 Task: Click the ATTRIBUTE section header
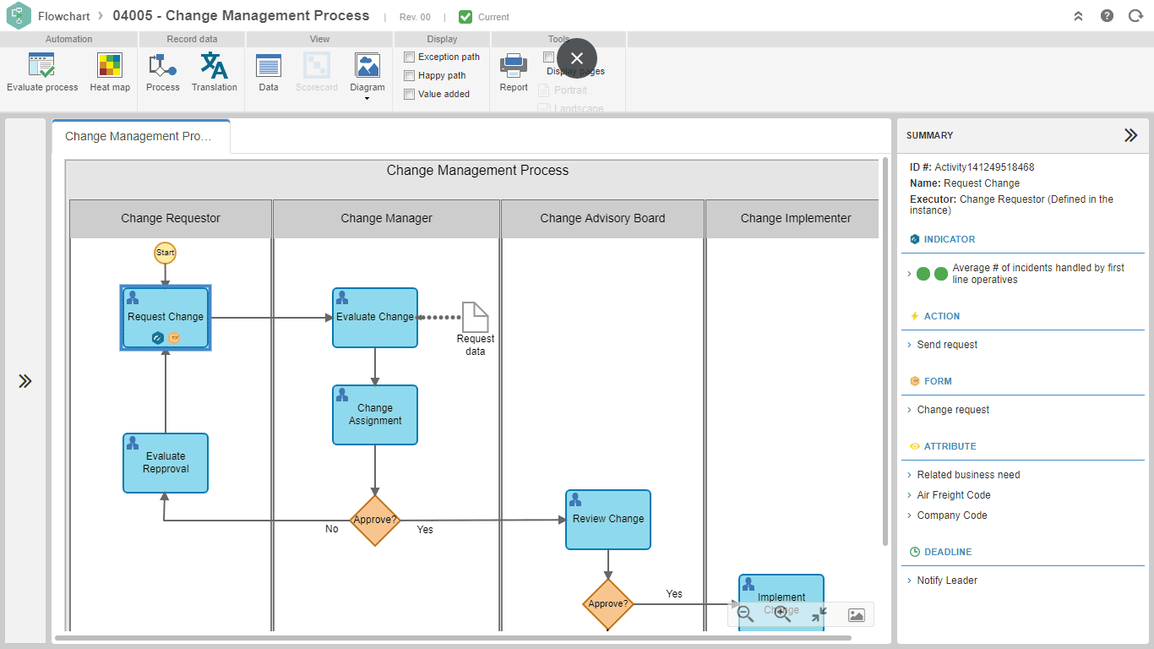pyautogui.click(x=950, y=446)
